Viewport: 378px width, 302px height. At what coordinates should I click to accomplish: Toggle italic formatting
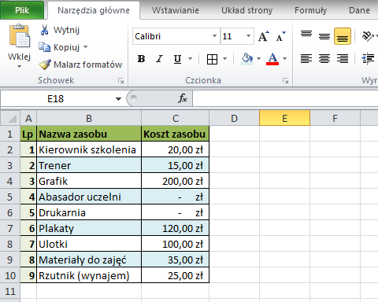[x=159, y=59]
